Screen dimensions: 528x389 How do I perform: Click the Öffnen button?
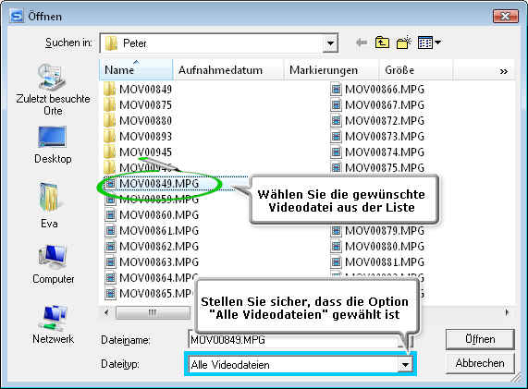click(x=480, y=339)
